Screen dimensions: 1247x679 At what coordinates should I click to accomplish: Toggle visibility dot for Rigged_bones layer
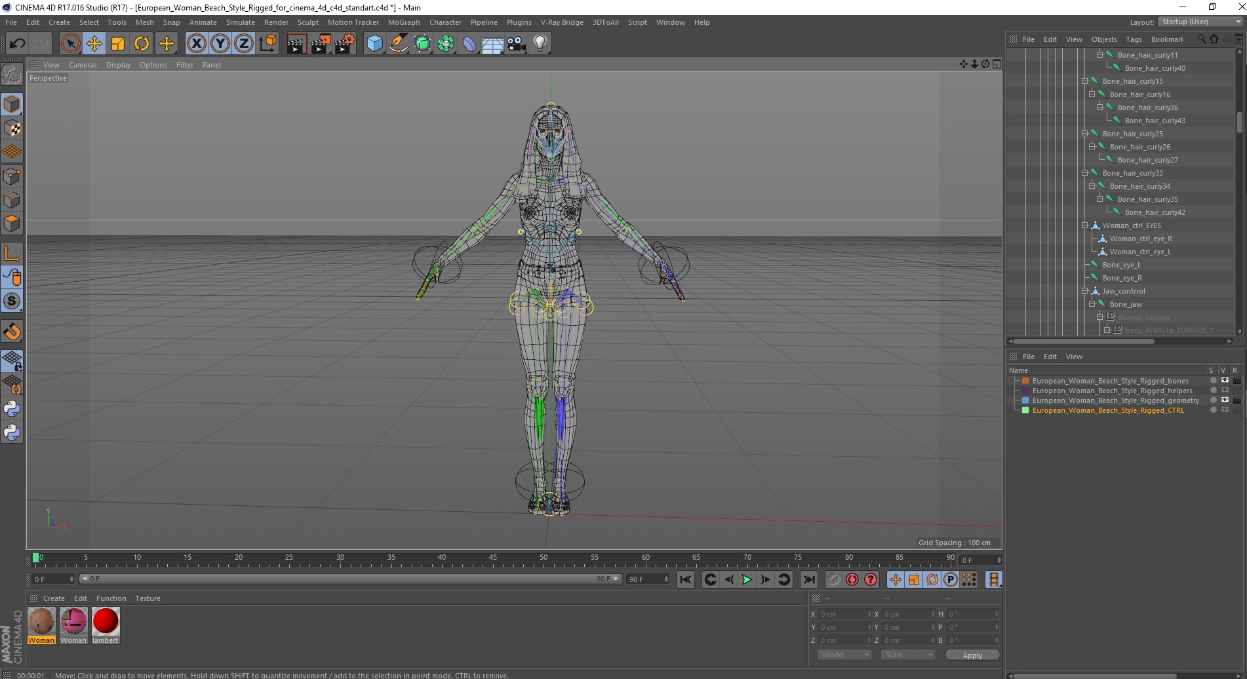pos(1213,381)
